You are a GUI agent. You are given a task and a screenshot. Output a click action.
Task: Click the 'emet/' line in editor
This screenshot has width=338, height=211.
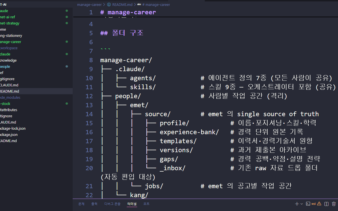pyautogui.click(x=139, y=105)
